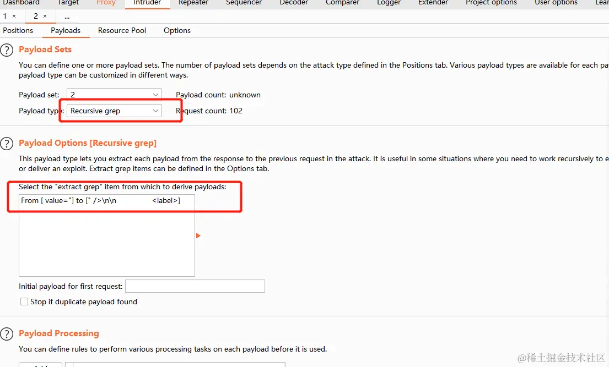609x367 pixels.
Task: Open the Payload Options help icon
Action: coord(7,144)
